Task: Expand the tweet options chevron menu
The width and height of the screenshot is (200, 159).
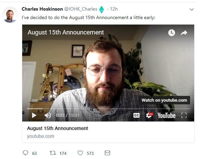Action: point(192,10)
